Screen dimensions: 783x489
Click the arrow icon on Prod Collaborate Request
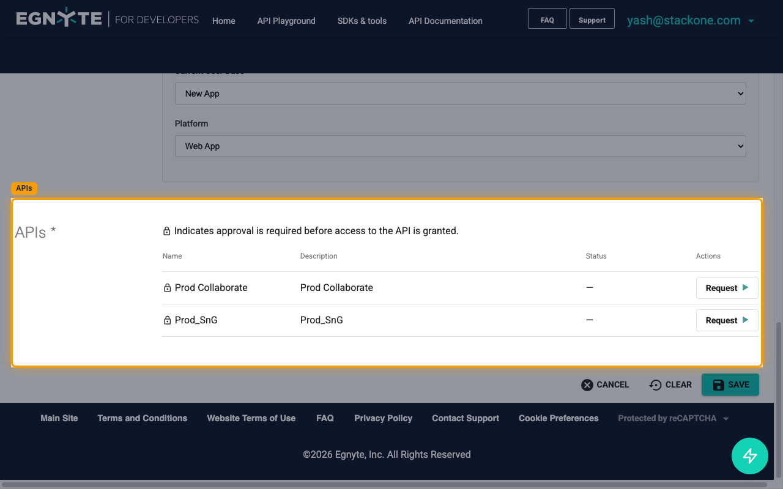pyautogui.click(x=745, y=287)
